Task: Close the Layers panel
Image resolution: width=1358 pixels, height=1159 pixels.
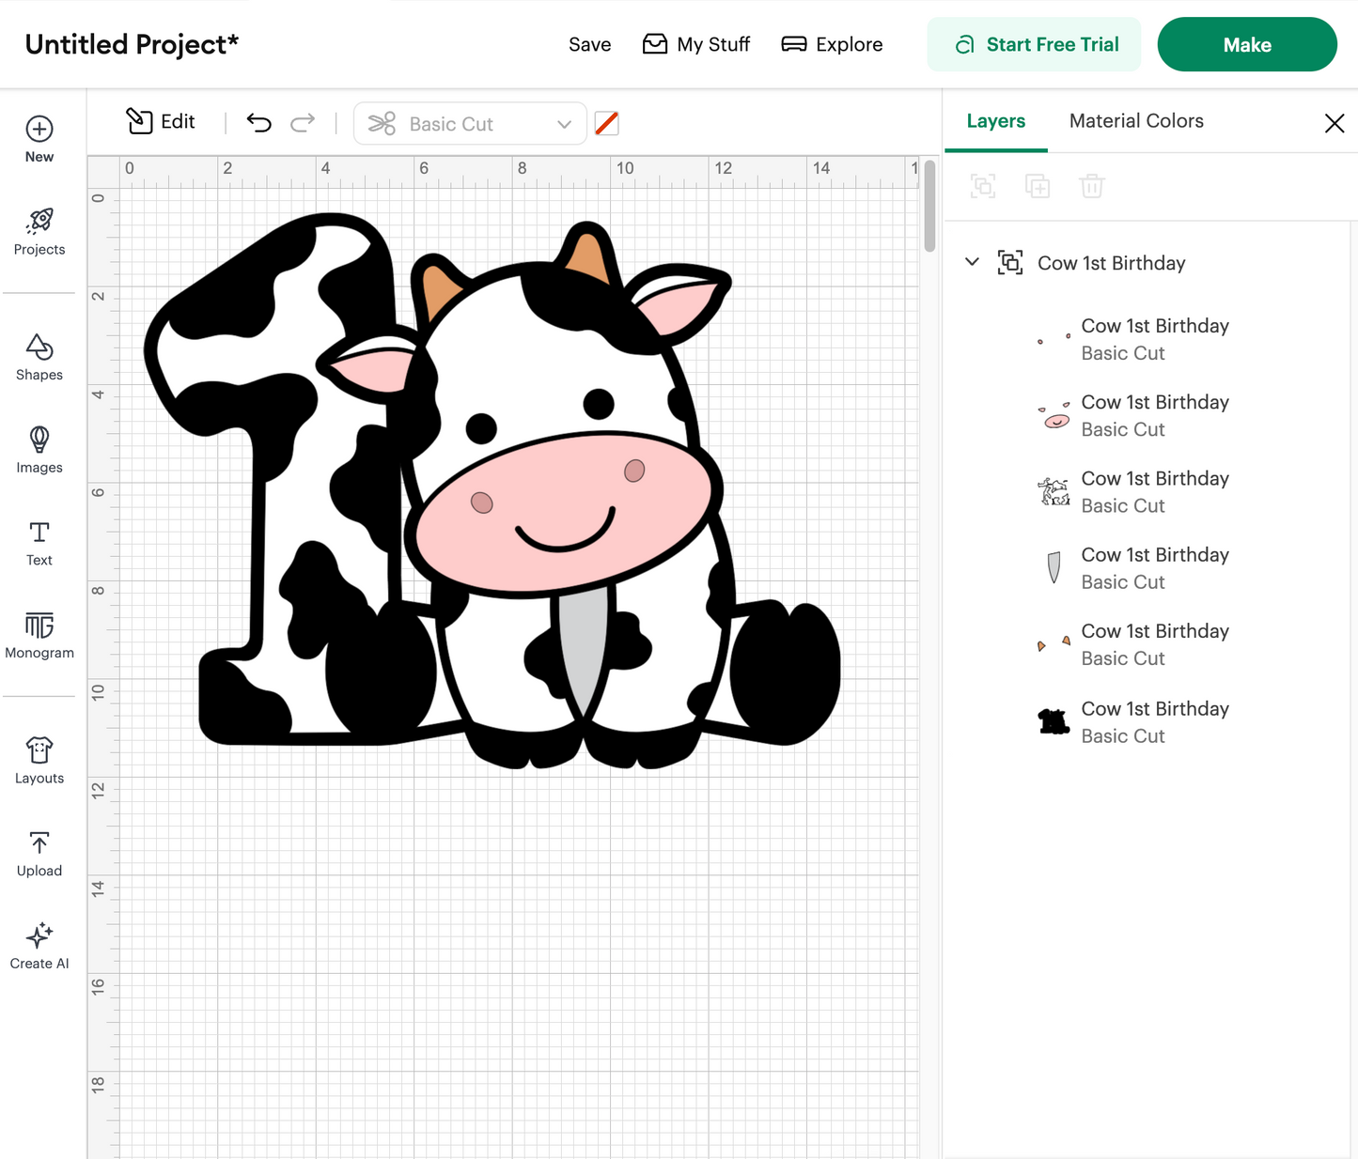Action: coord(1334,123)
